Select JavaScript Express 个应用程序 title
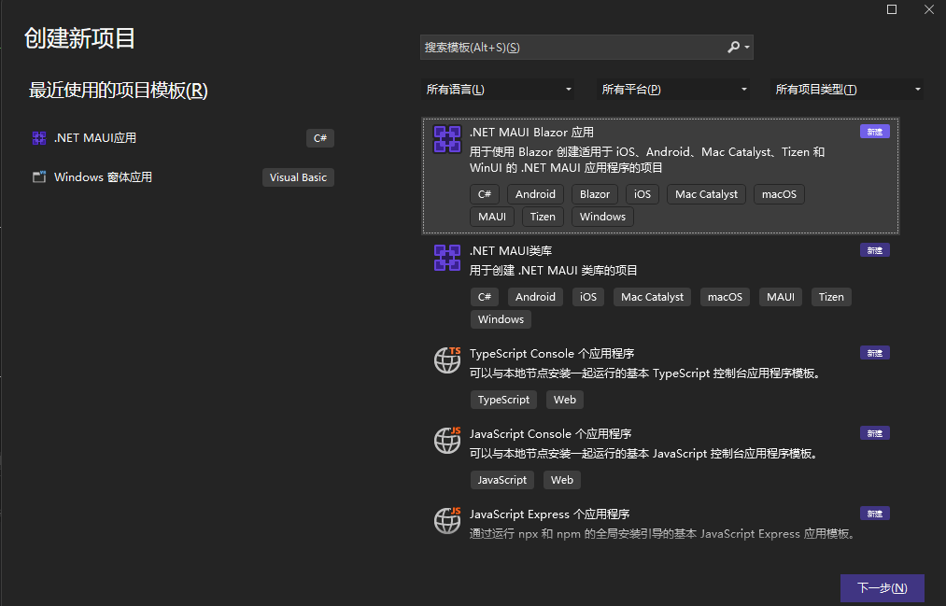The image size is (946, 606). pos(550,514)
